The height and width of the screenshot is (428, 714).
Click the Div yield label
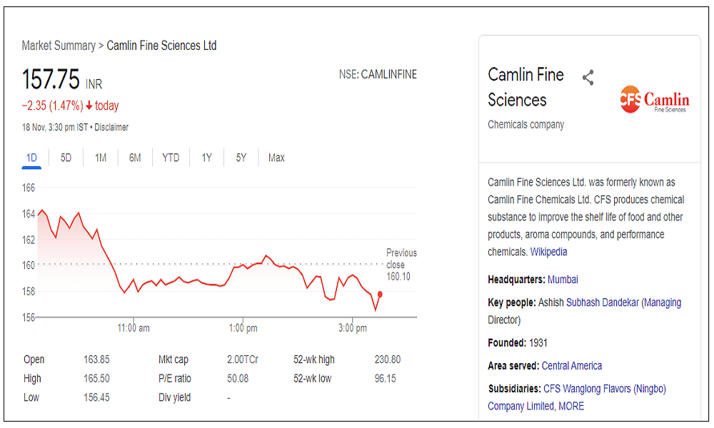pyautogui.click(x=174, y=398)
